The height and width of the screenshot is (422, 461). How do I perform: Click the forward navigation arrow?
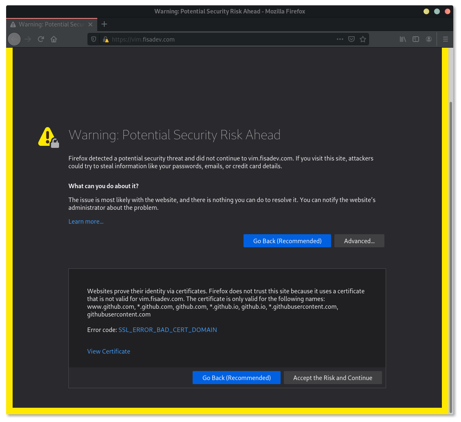pyautogui.click(x=28, y=39)
